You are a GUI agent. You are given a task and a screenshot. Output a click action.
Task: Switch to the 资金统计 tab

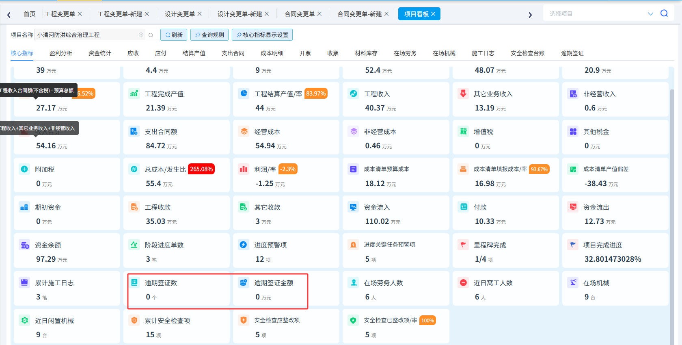coord(100,53)
